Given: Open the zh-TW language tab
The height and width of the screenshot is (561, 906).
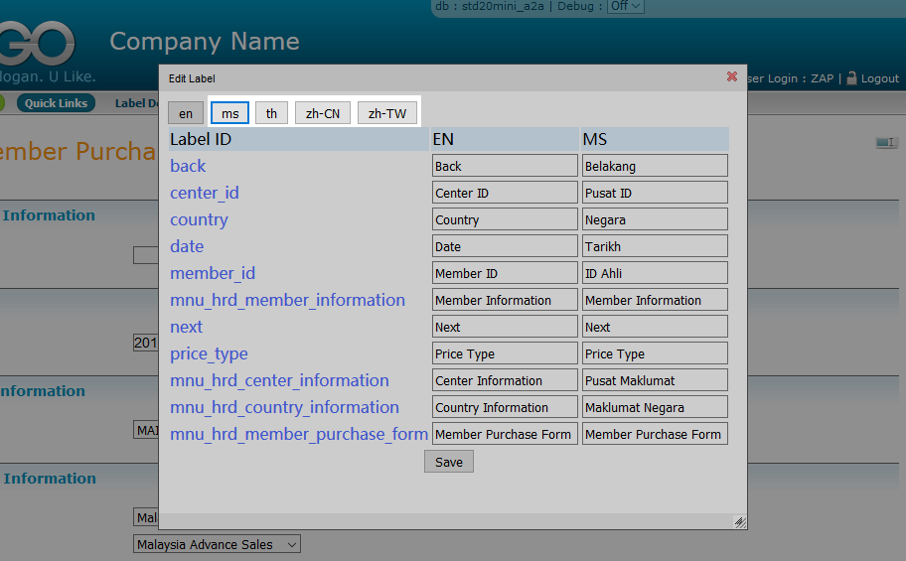Looking at the screenshot, I should coord(387,113).
